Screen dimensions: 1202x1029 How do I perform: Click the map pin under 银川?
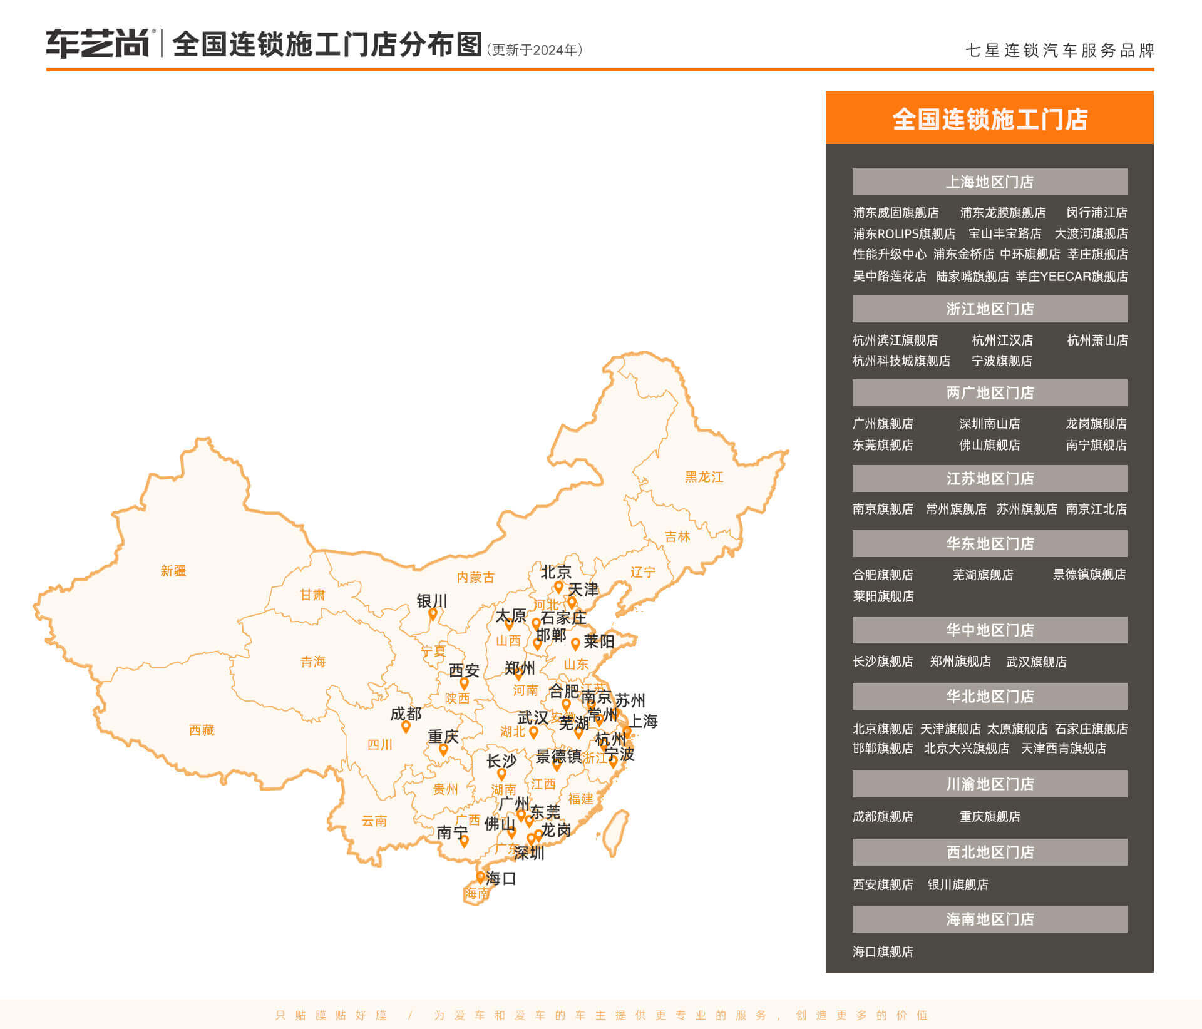coord(433,614)
